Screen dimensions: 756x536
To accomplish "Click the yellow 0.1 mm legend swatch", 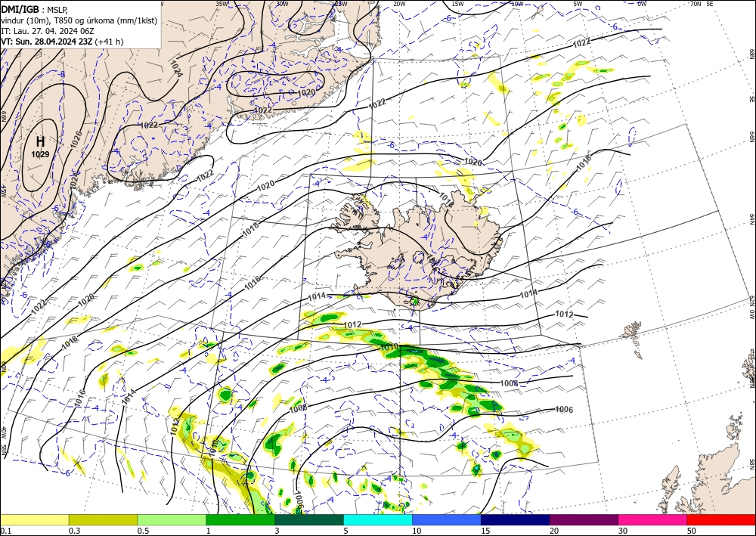I will coord(34,520).
